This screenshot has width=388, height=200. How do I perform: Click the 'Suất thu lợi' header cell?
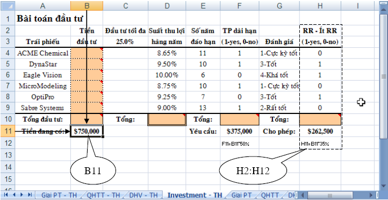coord(167,31)
